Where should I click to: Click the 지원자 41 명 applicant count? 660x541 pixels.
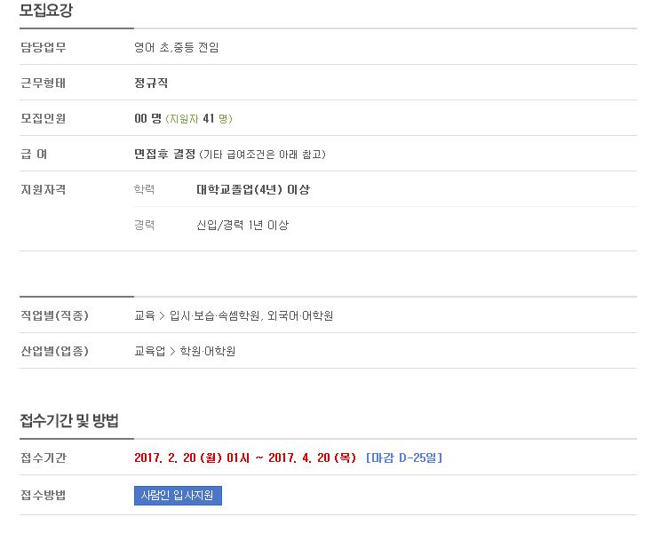click(199, 119)
